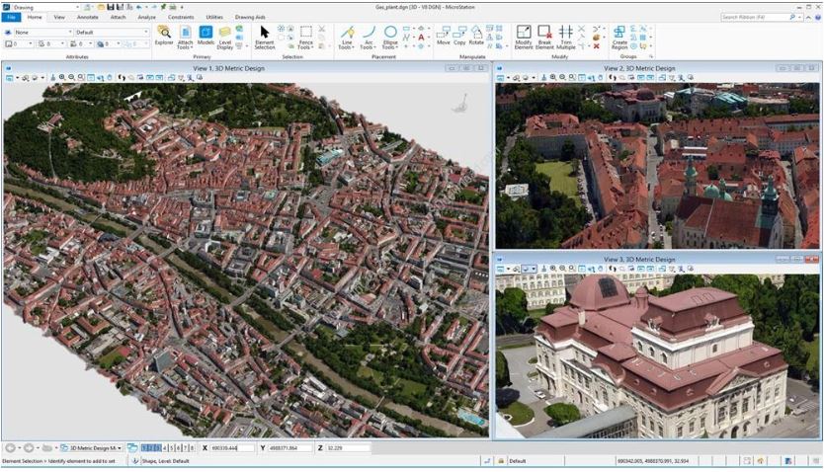Open the Utilities ribbon tab
Viewport: 824px width, 472px height.
click(214, 17)
